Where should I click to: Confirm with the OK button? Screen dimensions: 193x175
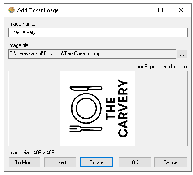coord(135,162)
